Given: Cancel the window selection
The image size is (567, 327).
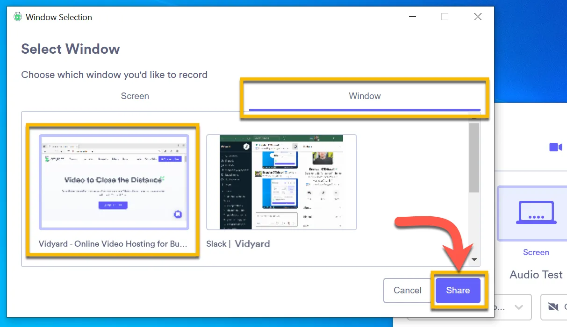Looking at the screenshot, I should coord(407,291).
